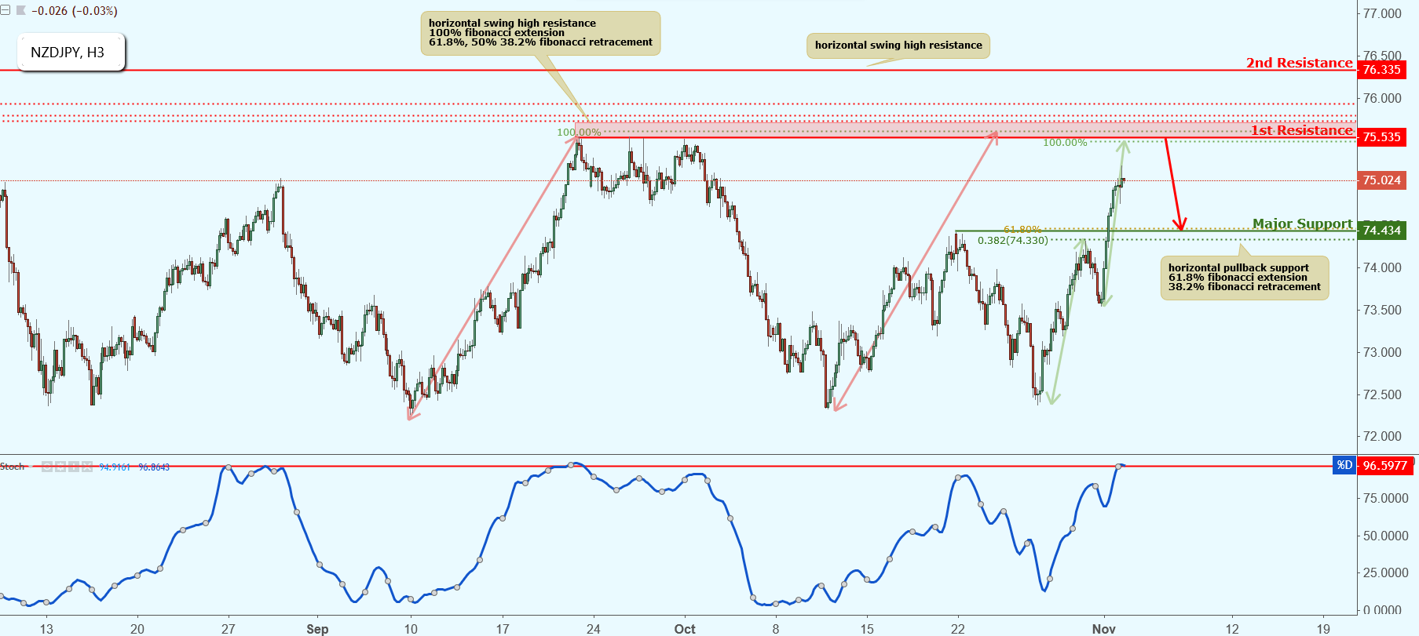Collapse the chart legend with the minus box
This screenshot has height=636, width=1419.
pyautogui.click(x=5, y=10)
